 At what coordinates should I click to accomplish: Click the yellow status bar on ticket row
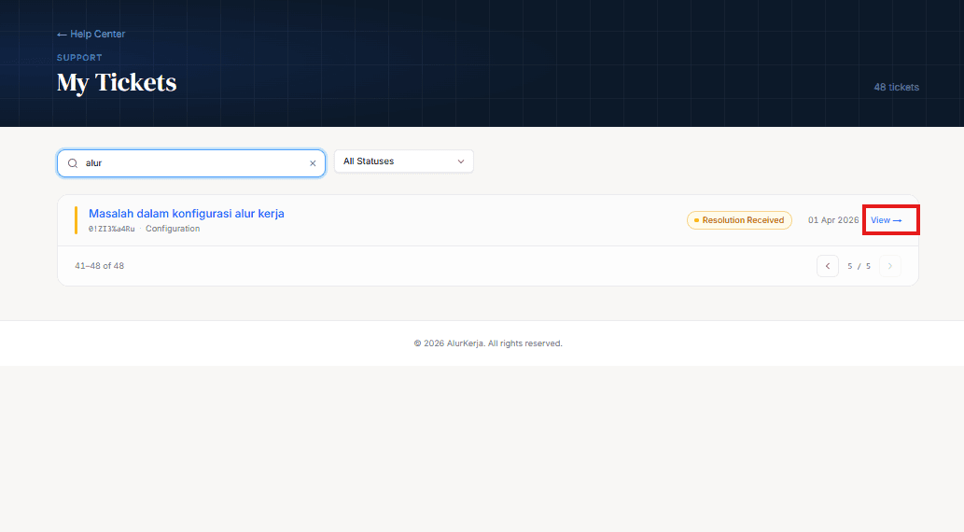[76, 220]
